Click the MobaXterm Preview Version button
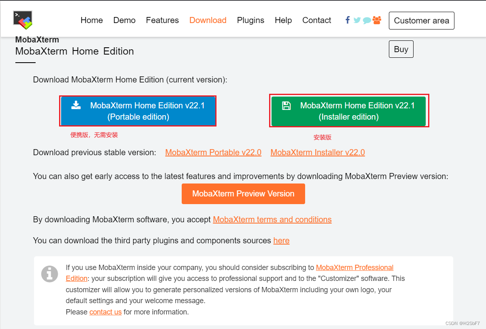Viewport: 486px width, 329px height. (x=243, y=194)
